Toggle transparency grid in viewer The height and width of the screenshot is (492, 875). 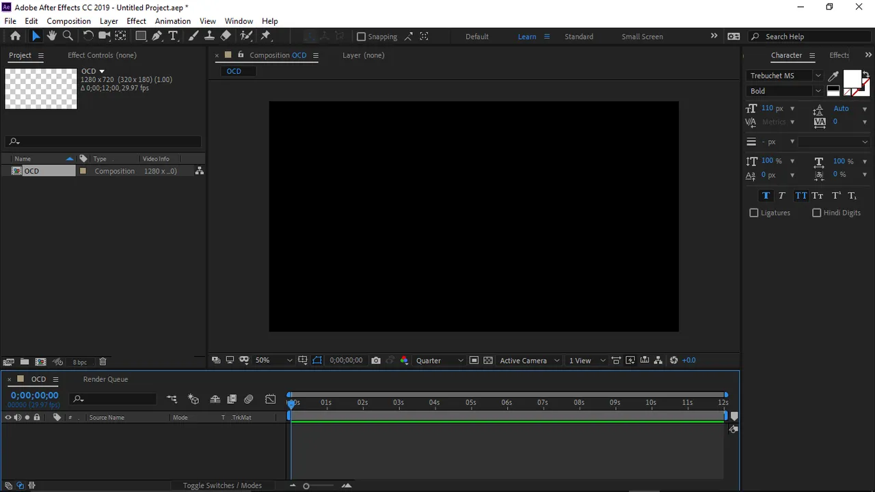click(488, 360)
